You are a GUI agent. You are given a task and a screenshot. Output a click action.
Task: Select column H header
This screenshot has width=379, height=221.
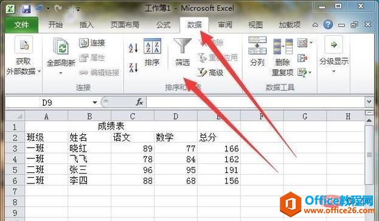pyautogui.click(x=347, y=117)
